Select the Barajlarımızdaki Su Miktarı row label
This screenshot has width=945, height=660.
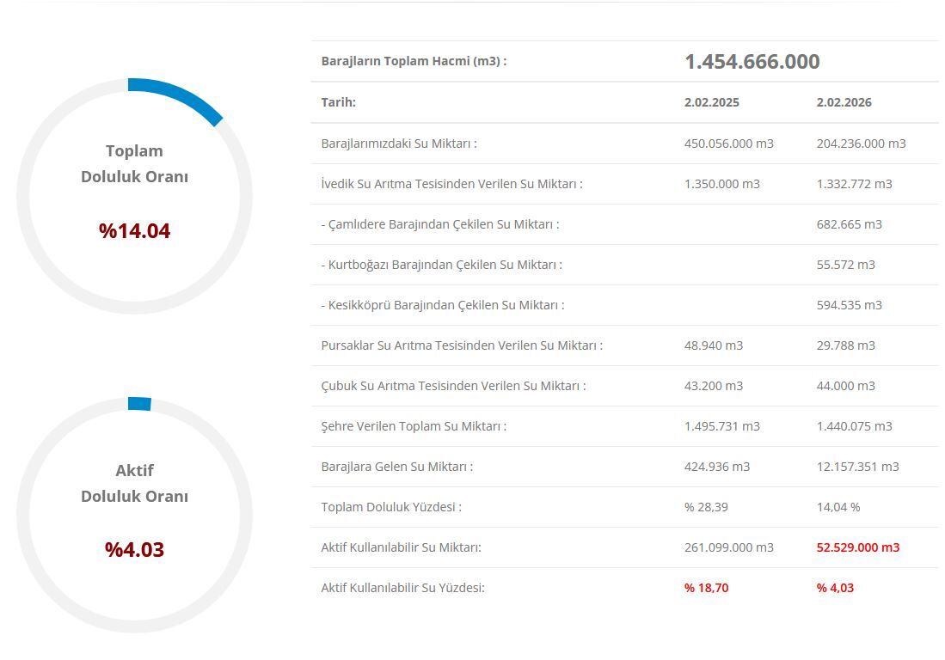tap(399, 144)
